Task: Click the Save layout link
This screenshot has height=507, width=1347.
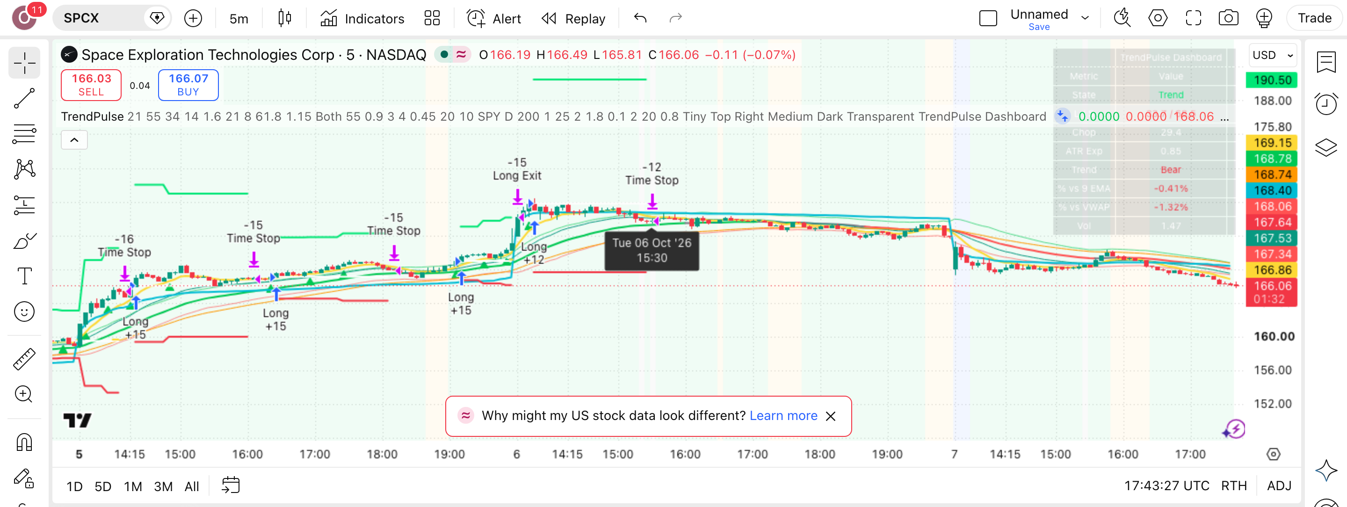Action: point(1038,27)
